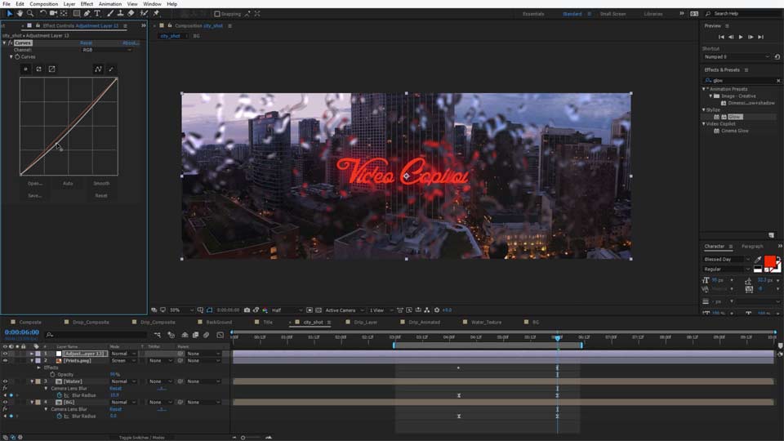Click the red fill color swatch

point(769,261)
